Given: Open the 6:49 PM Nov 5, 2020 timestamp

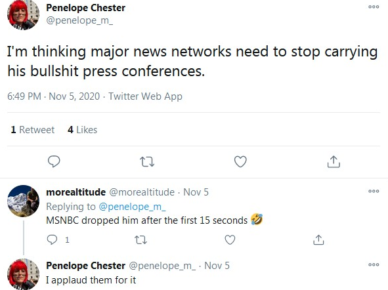Looking at the screenshot, I should coord(53,96).
